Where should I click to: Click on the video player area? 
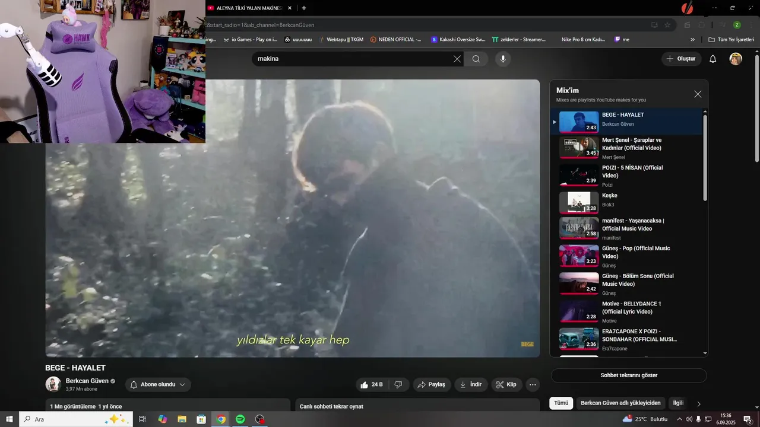[x=293, y=218]
